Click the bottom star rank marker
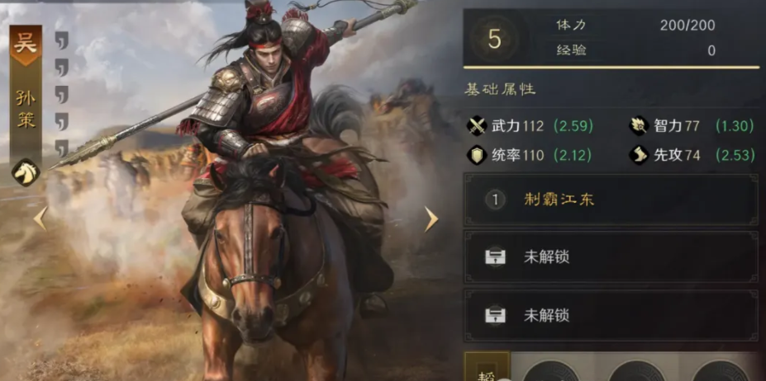The height and width of the screenshot is (381, 766). 61,148
